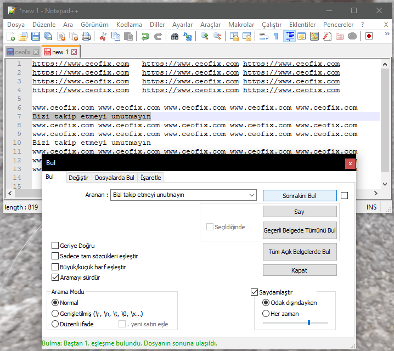Viewport: 394px width, 351px height.
Task: Click the transparency slider handle
Action: point(309,323)
